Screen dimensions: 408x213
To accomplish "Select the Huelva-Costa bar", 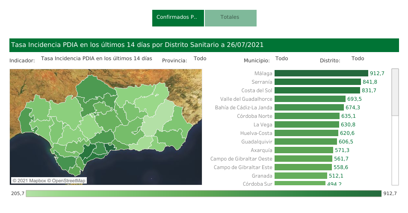I will coord(306,133).
